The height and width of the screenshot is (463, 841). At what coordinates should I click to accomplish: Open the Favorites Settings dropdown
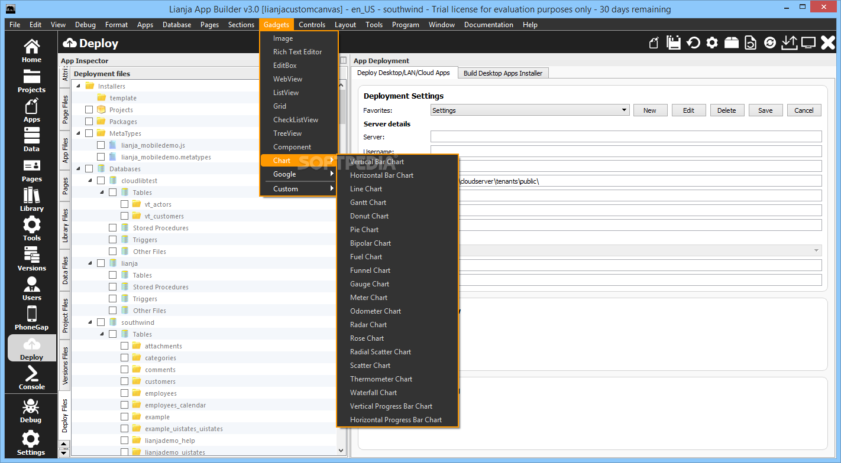pos(530,110)
